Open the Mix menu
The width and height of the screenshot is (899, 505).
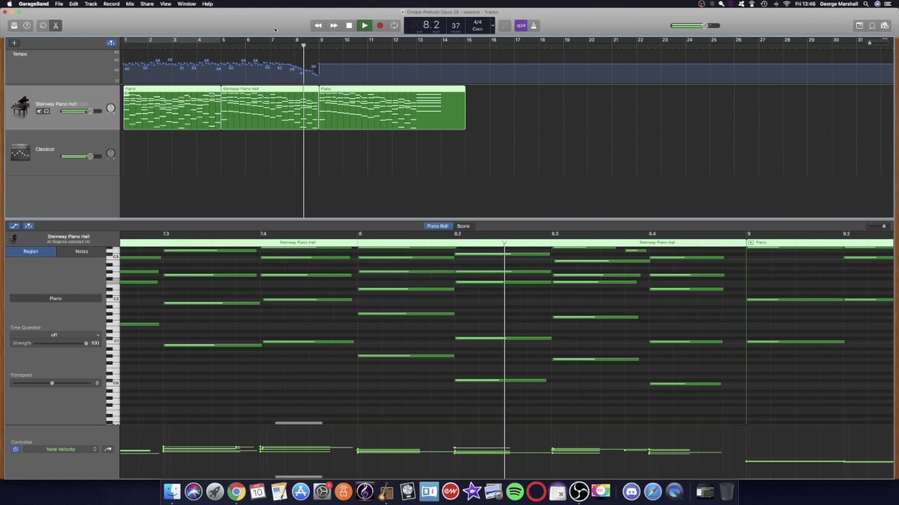coord(130,4)
